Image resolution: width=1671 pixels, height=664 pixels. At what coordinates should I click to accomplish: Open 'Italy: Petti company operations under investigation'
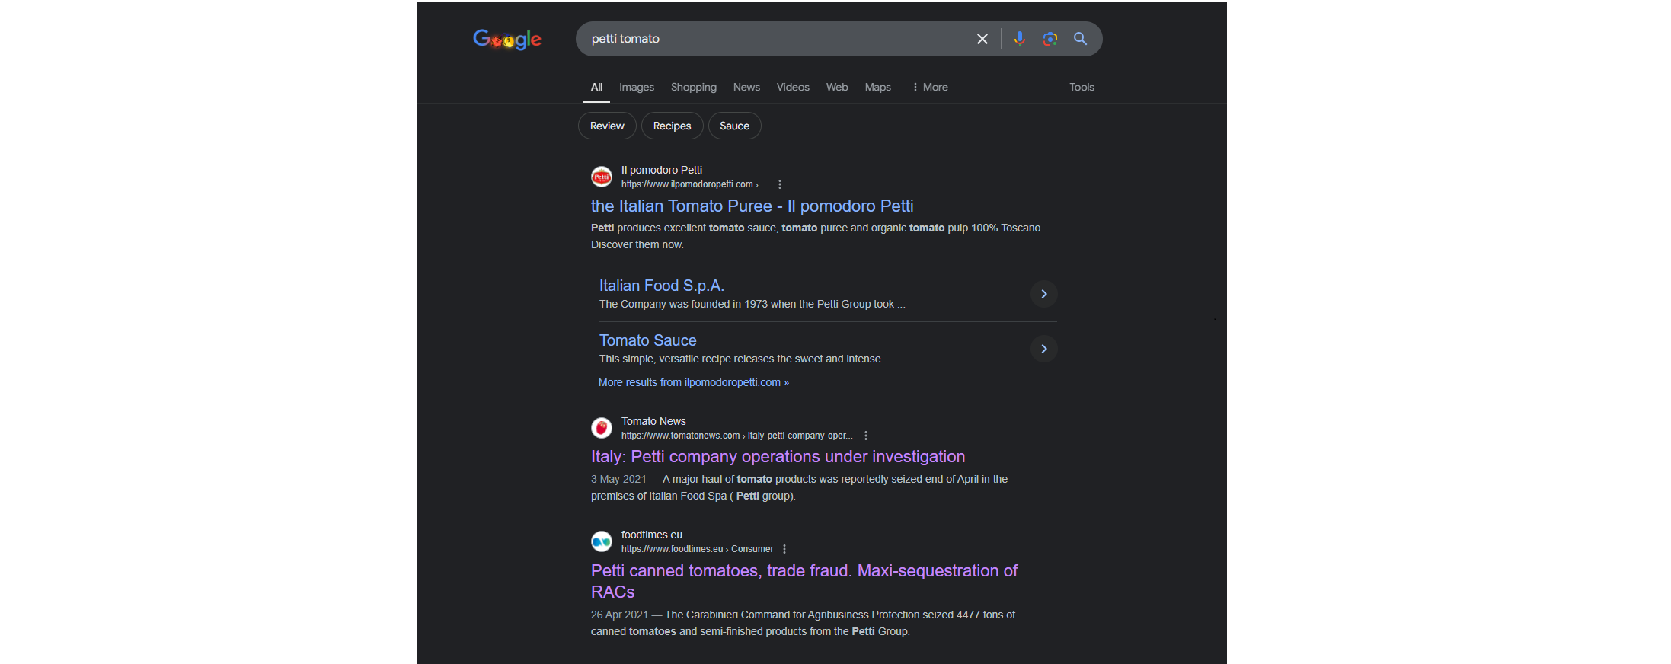coord(778,456)
